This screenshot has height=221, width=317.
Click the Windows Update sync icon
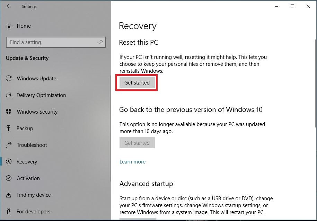coord(9,79)
